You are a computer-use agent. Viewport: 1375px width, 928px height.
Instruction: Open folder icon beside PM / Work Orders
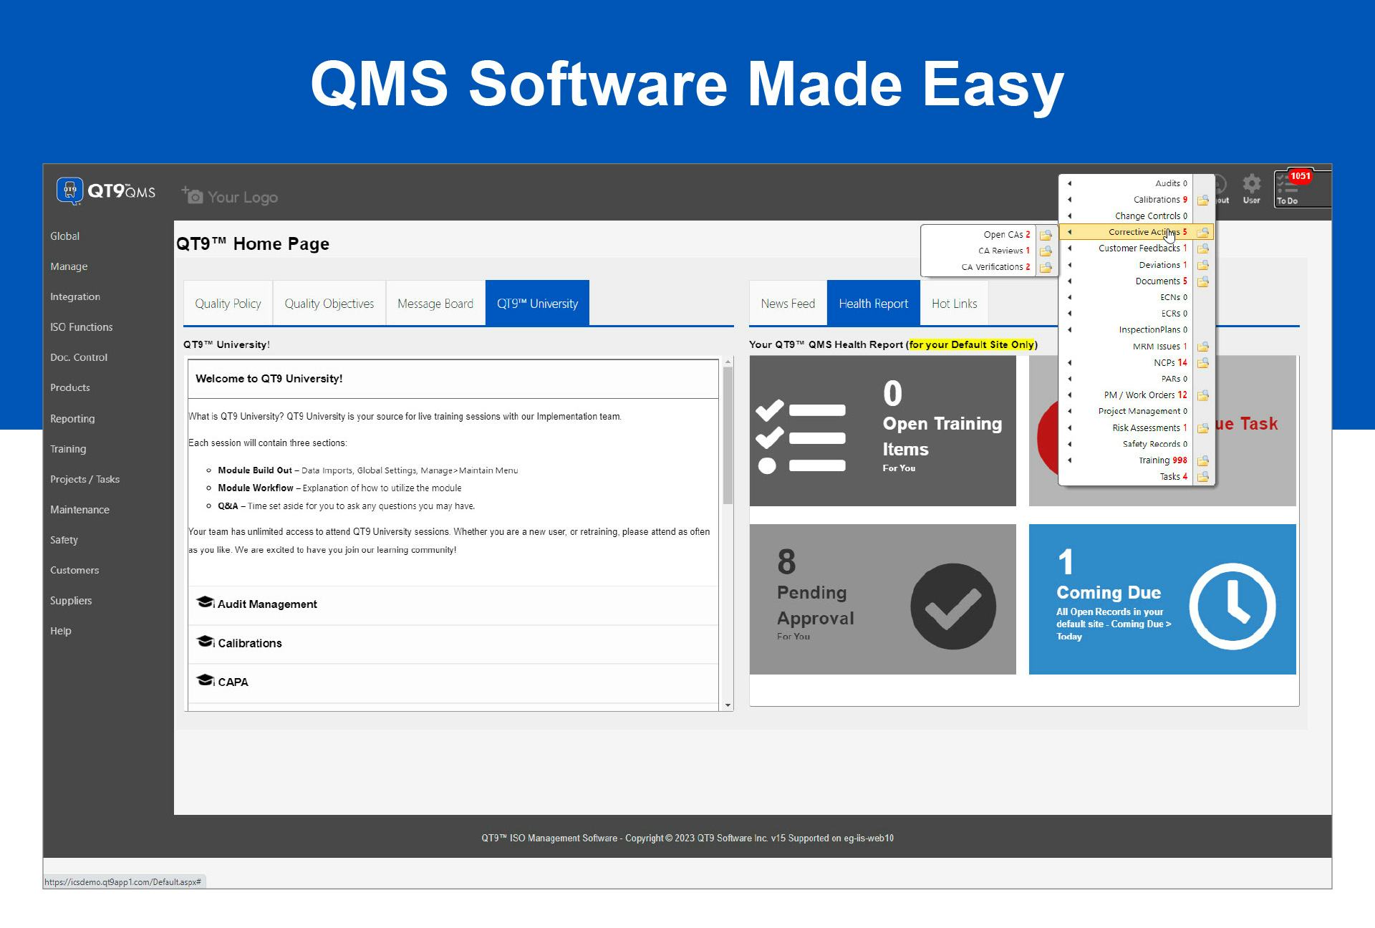click(1203, 396)
